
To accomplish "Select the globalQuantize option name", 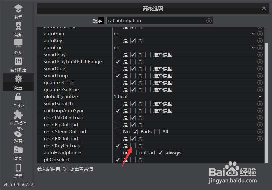I will click(61, 97).
